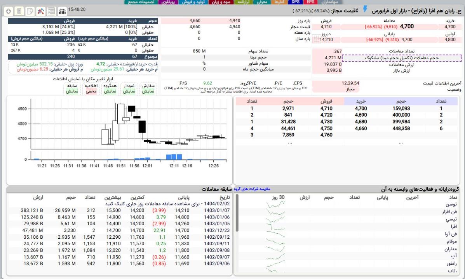
Task: Click the blue lightning bolt icon by the title
Action: pyautogui.click(x=364, y=10)
